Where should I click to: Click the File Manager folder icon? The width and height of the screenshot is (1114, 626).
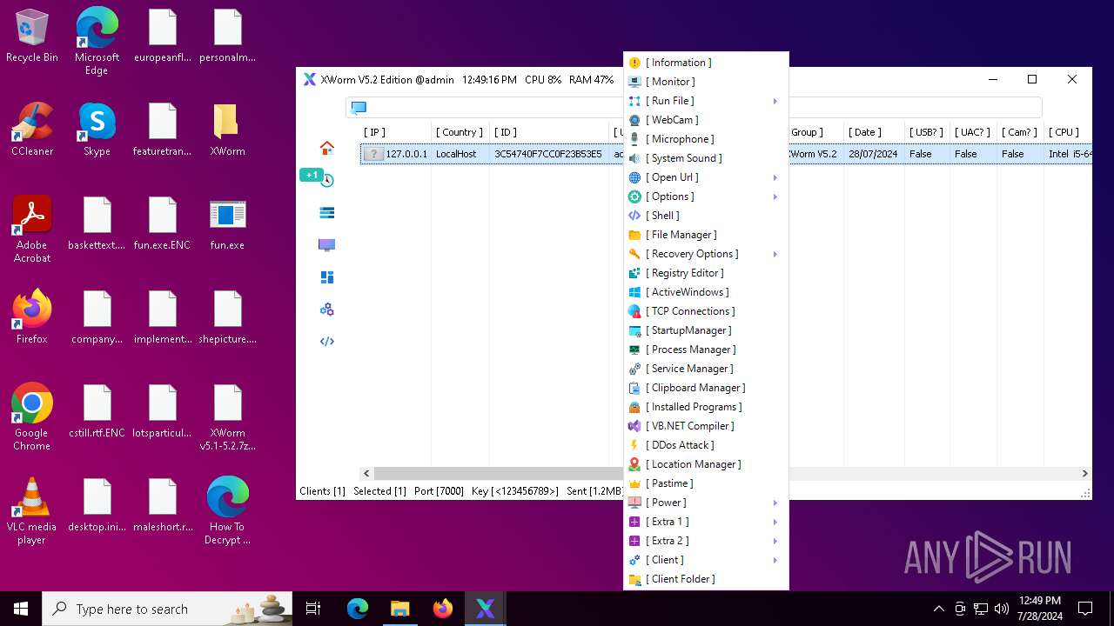(634, 235)
